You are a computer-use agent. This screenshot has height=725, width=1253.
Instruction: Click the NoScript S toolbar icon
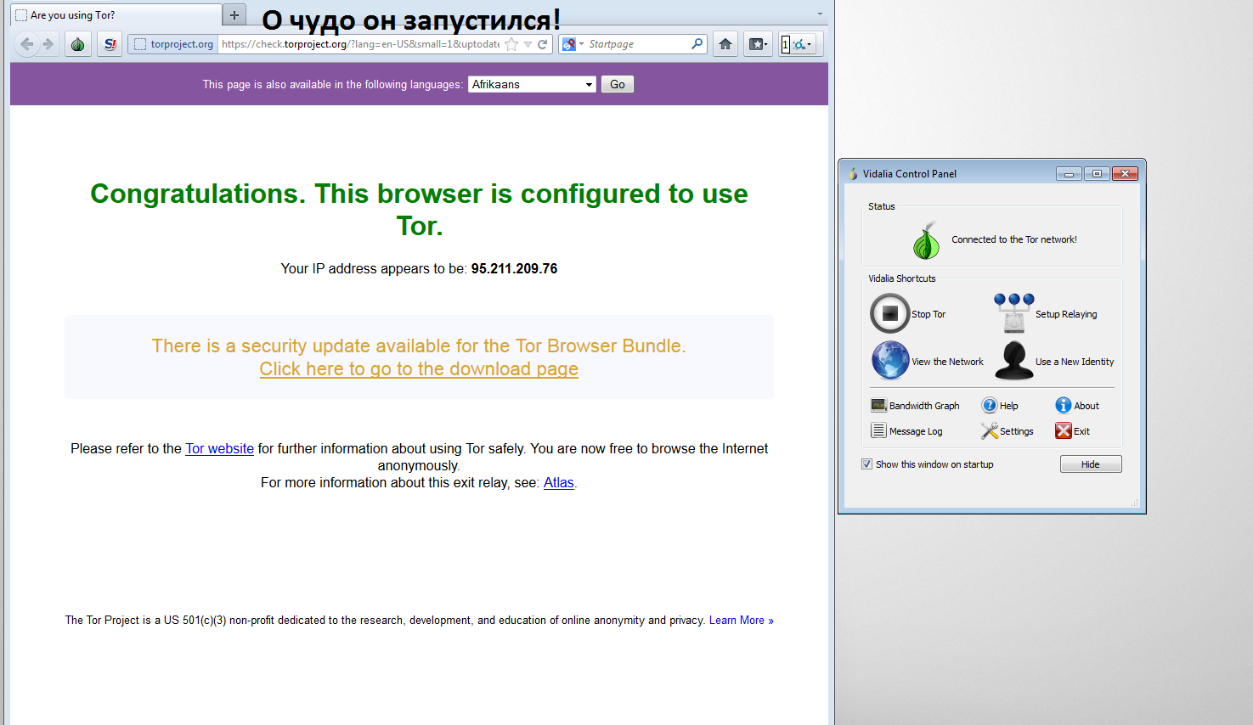point(110,44)
